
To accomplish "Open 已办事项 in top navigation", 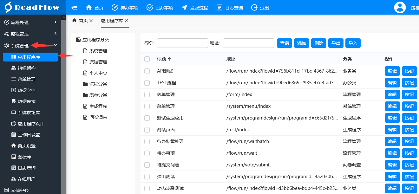I will click(160, 8).
